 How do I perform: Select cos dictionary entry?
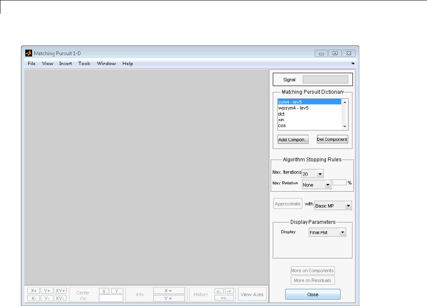tap(309, 125)
